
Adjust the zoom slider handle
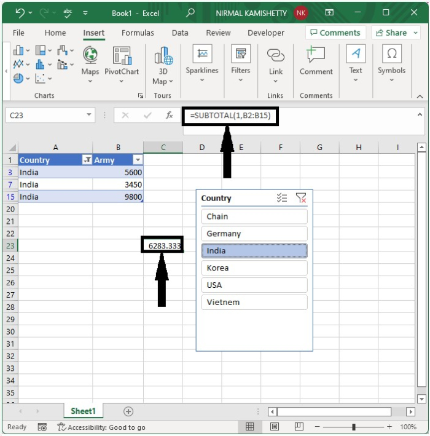tap(354, 427)
